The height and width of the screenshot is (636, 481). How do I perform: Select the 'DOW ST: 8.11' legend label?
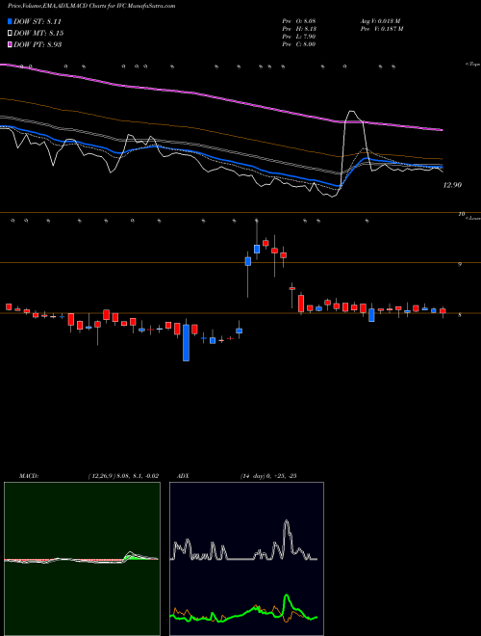pyautogui.click(x=38, y=21)
